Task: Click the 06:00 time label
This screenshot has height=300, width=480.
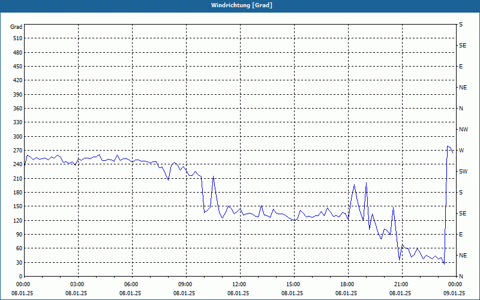Action: [132, 284]
